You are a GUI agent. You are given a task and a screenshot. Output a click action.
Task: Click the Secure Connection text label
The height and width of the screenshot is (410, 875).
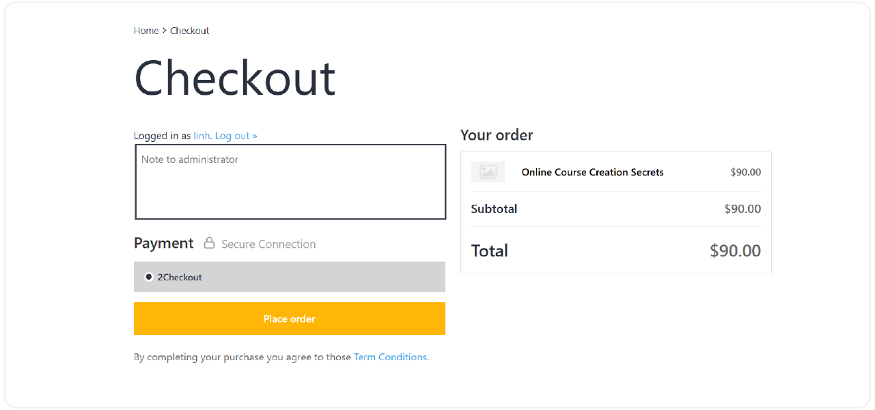(x=268, y=244)
